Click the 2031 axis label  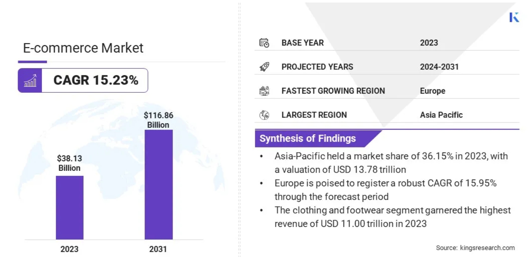click(x=158, y=249)
